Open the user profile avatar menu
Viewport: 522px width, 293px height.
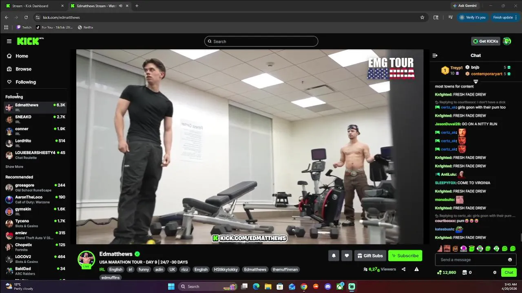507,41
